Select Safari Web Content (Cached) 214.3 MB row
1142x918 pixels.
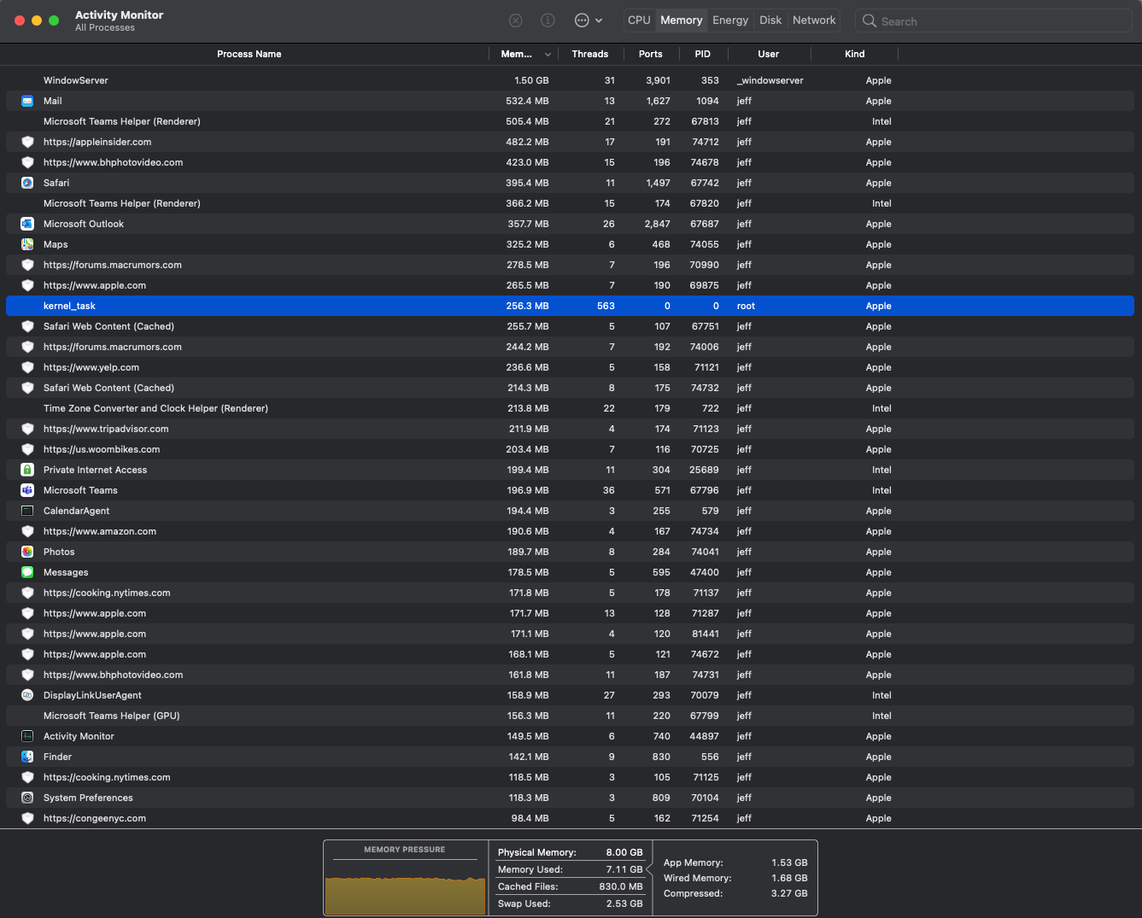571,388
